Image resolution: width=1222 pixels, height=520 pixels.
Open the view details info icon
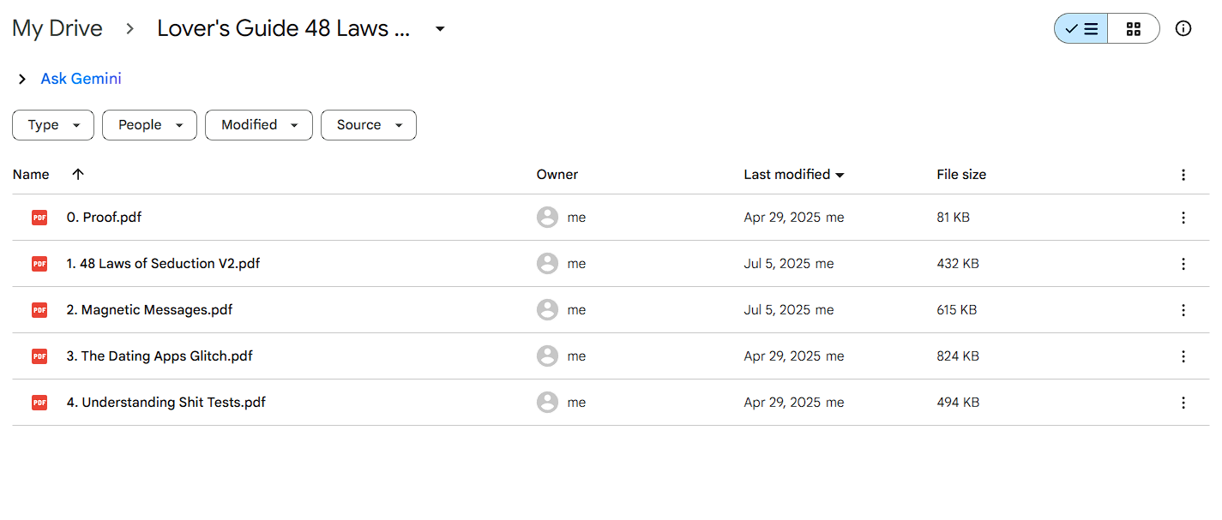pos(1183,28)
